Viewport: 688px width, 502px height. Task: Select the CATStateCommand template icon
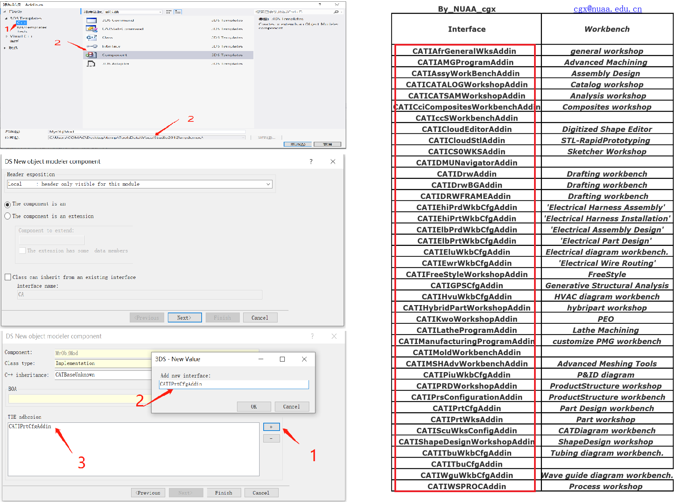point(91,29)
